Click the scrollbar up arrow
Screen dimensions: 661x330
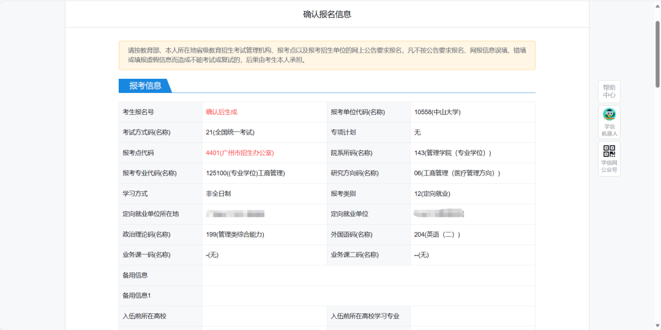[x=657, y=4]
